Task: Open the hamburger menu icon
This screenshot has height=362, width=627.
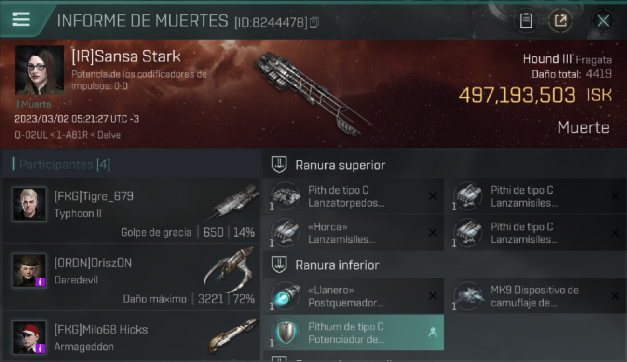Action: point(21,19)
